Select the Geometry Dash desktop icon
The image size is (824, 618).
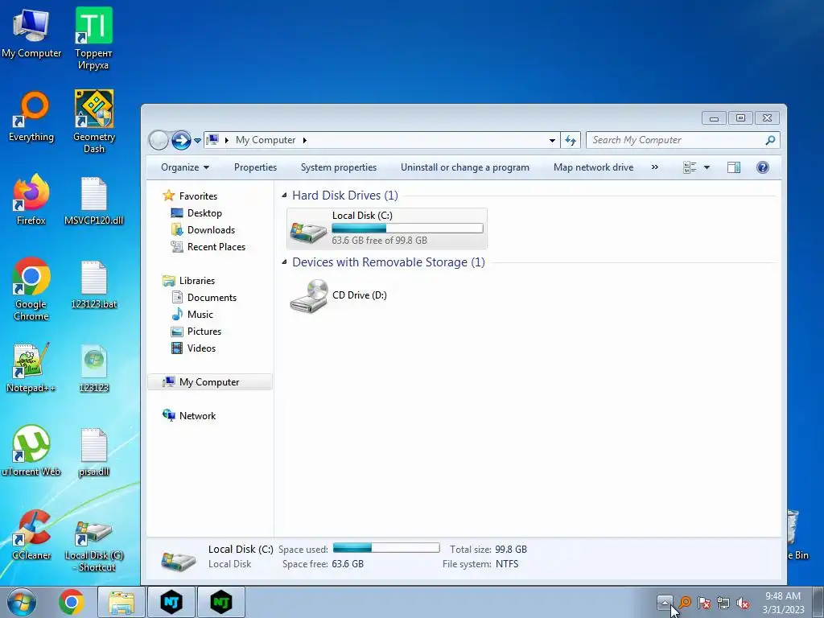coord(93,122)
